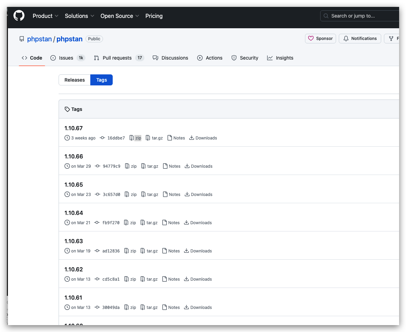This screenshot has height=332, width=406.
Task: Switch to the Issues tab
Action: (x=68, y=58)
